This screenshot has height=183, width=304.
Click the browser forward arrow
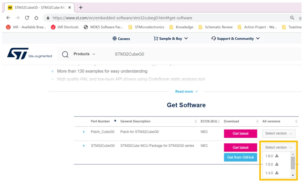click(18, 18)
